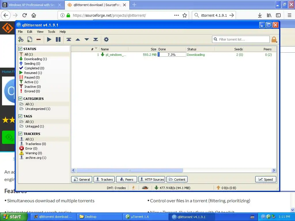Click Firefox reload page icon
Screen dimensions: 295x221
[x=25, y=15]
